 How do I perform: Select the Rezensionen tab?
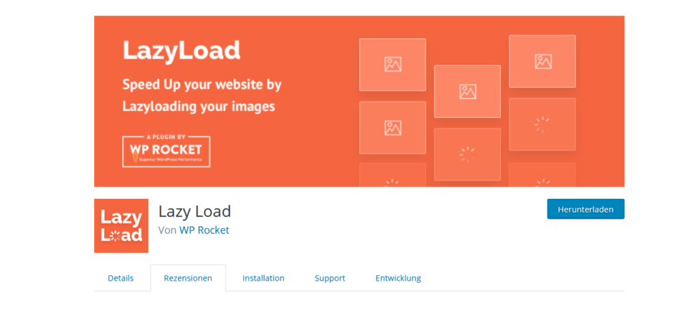(188, 278)
